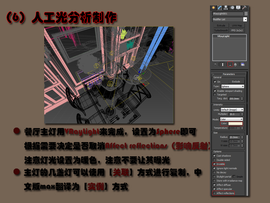Click the Pin Stack icon
Screen dimensions: 270x203
(215, 65)
